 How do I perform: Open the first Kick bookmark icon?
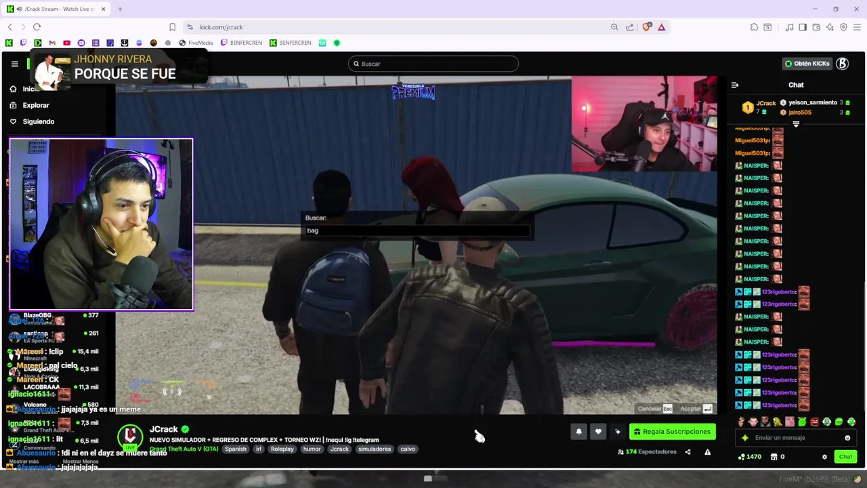pyautogui.click(x=8, y=43)
